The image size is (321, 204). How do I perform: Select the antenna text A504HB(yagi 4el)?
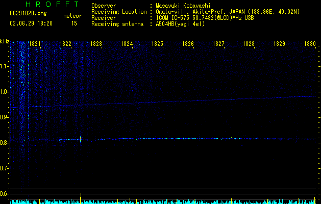[x=180, y=24]
